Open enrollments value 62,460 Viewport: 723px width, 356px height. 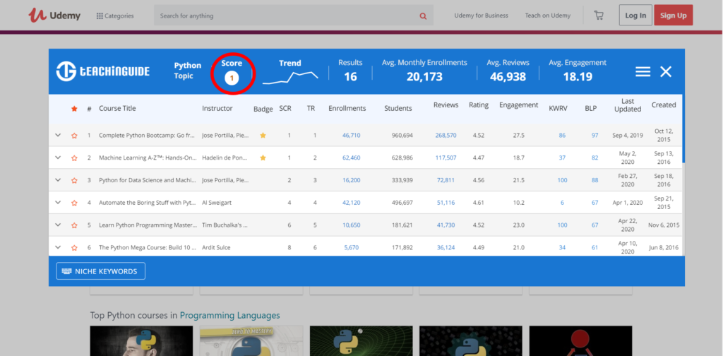tap(352, 158)
